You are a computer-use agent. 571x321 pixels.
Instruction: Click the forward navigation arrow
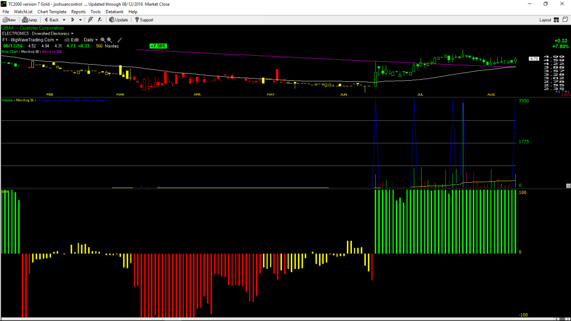click(x=72, y=20)
